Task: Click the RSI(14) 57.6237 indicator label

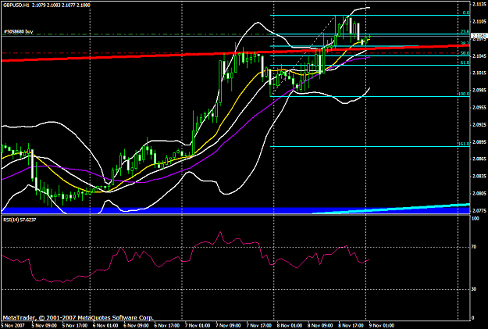Action: tap(20, 220)
